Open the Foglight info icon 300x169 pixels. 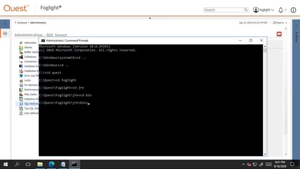point(293,10)
